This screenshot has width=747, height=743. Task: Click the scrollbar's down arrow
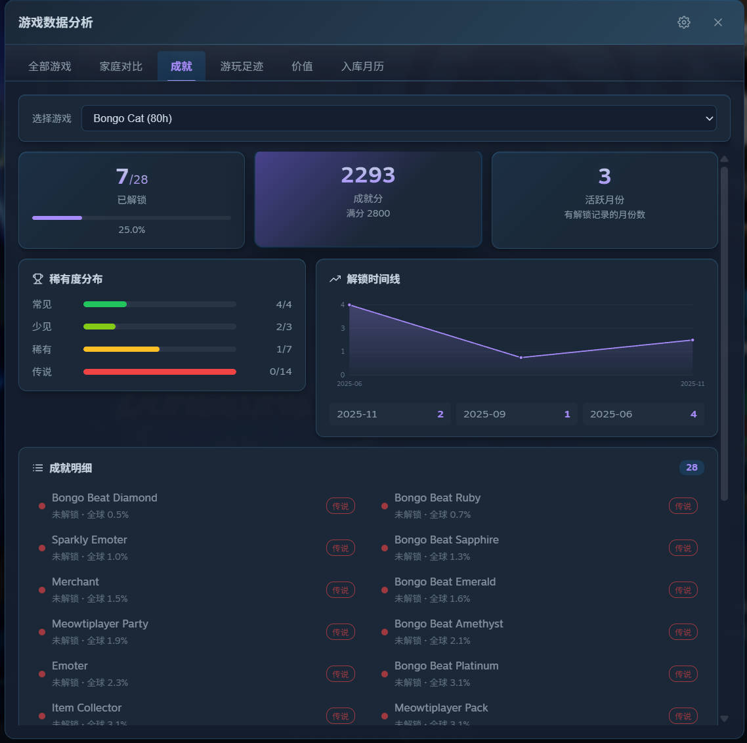(x=724, y=719)
